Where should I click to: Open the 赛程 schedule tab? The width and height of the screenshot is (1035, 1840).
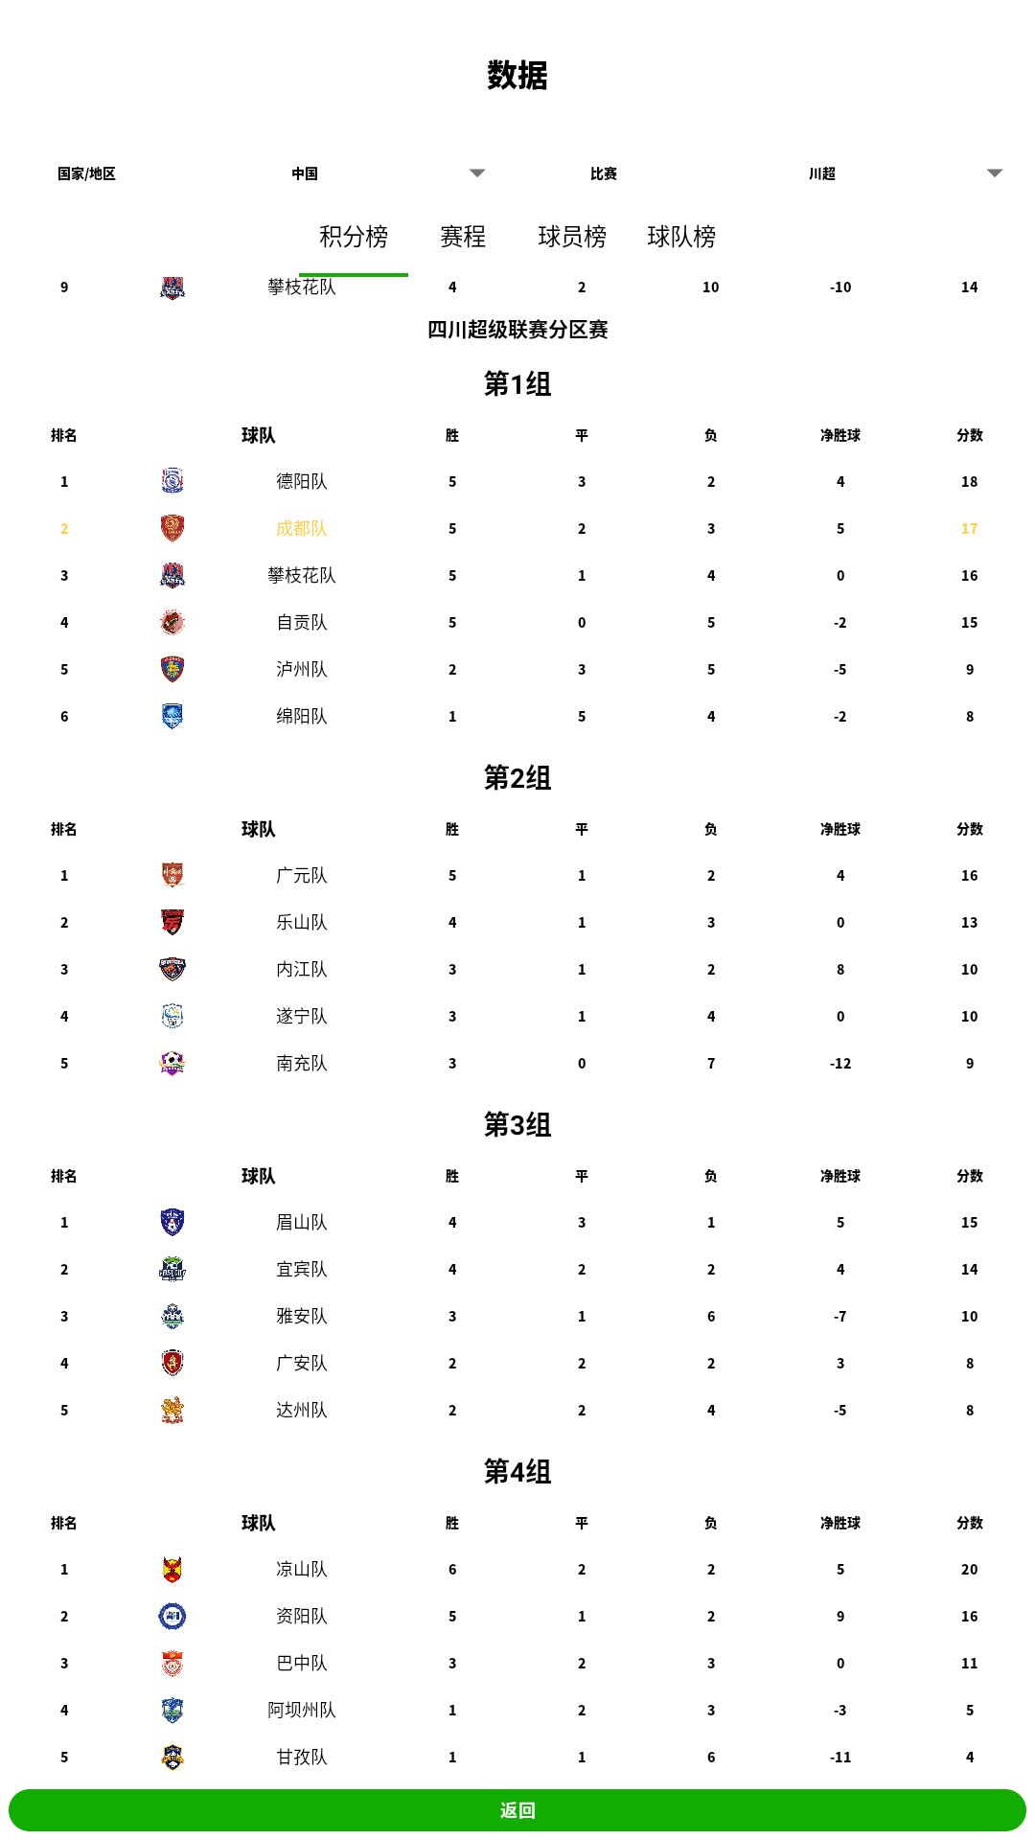click(x=463, y=237)
